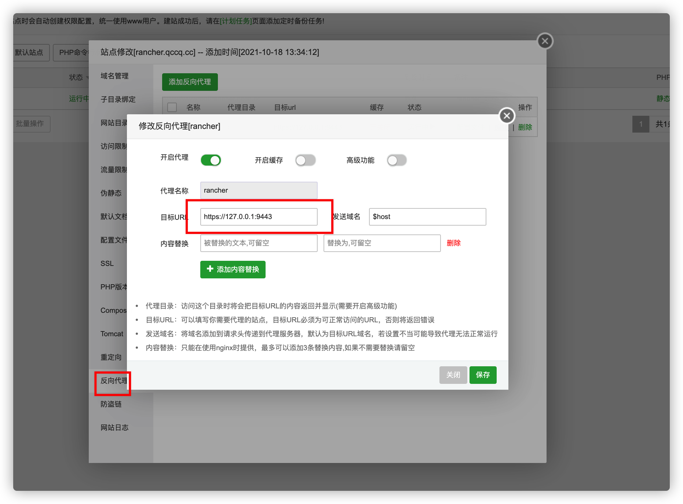Viewport: 683px width, 504px height.
Task: Expand the 状态 column sort arrow
Action: pyautogui.click(x=87, y=78)
